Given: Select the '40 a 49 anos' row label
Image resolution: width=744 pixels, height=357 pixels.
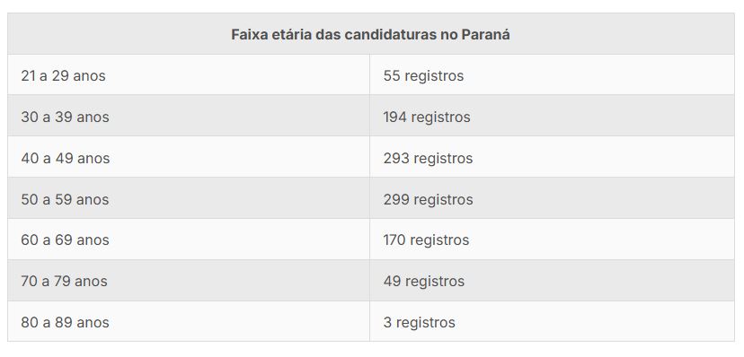Looking at the screenshot, I should [65, 158].
